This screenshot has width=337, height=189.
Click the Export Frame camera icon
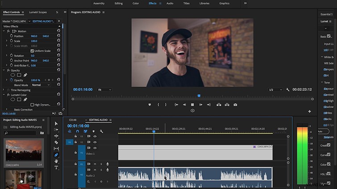[x=235, y=105]
